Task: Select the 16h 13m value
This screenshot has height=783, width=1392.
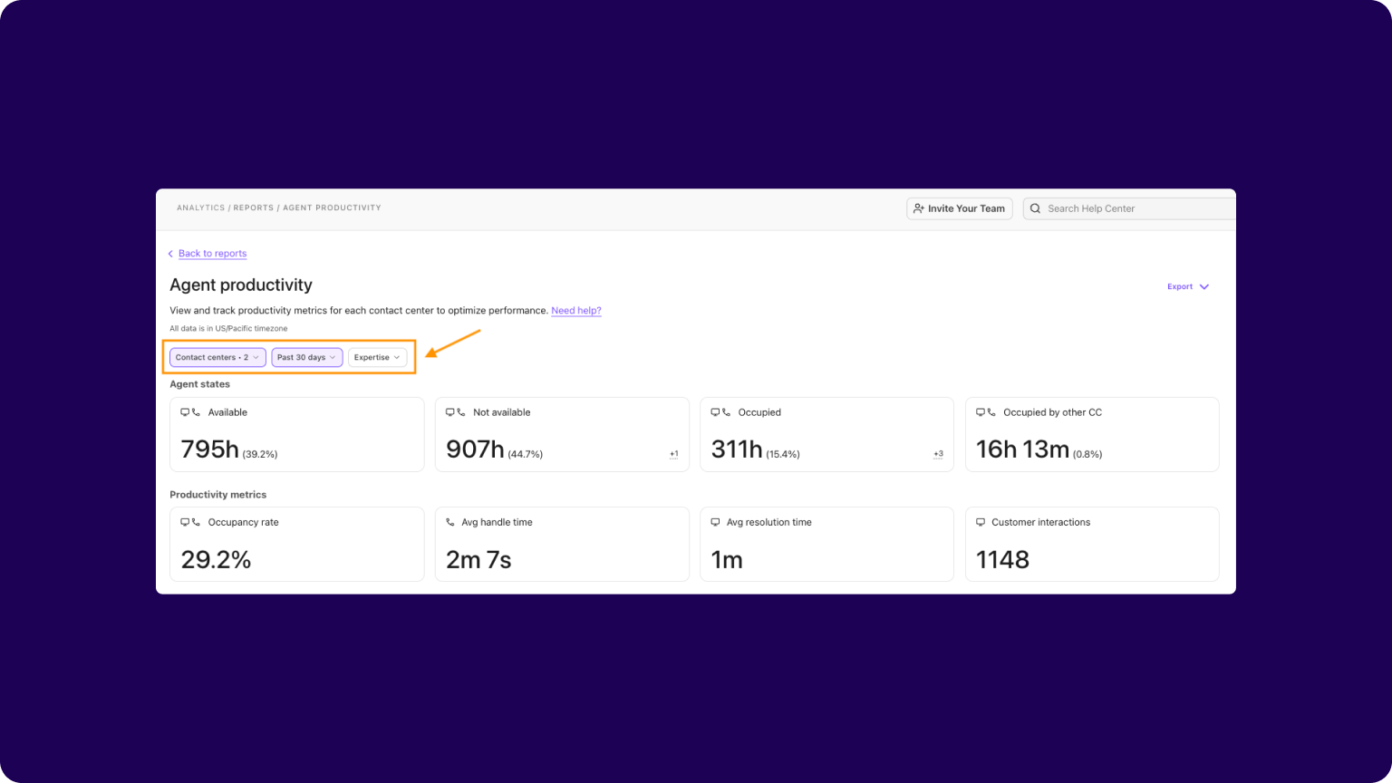Action: pyautogui.click(x=1022, y=449)
